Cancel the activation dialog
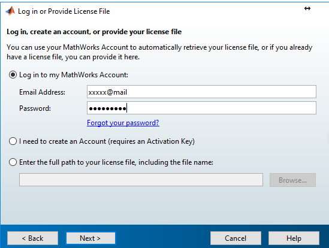The width and height of the screenshot is (329, 248). pos(236,238)
